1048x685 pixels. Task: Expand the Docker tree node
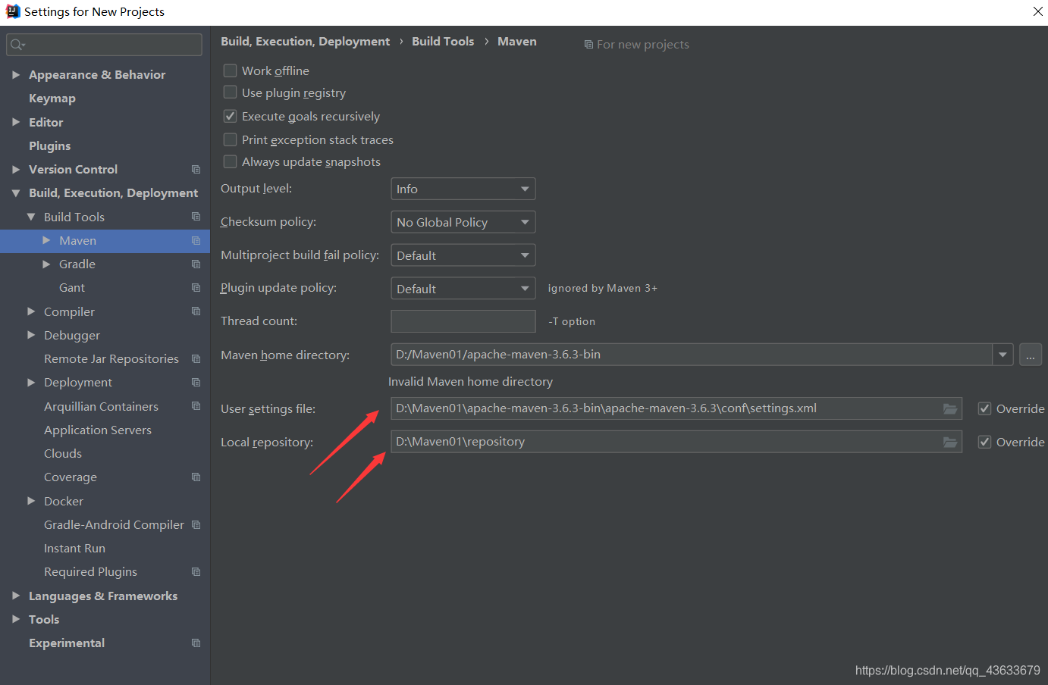click(x=31, y=501)
